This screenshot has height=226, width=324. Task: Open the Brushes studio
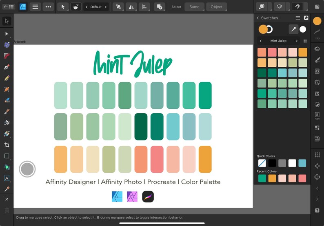pos(317,60)
